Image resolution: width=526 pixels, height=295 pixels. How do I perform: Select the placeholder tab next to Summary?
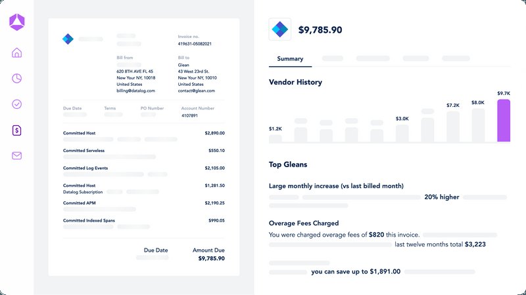tap(333, 59)
